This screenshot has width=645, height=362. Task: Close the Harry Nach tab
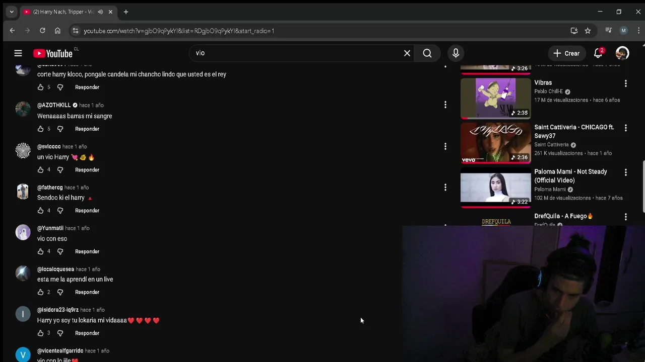[x=110, y=12]
